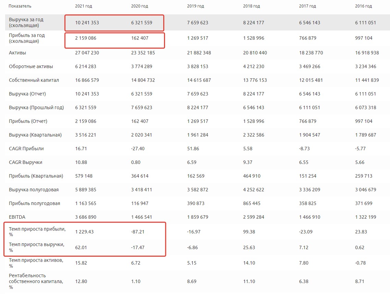
Task: Click the Рентабельность собственного капитала row label
Action: click(x=32, y=281)
